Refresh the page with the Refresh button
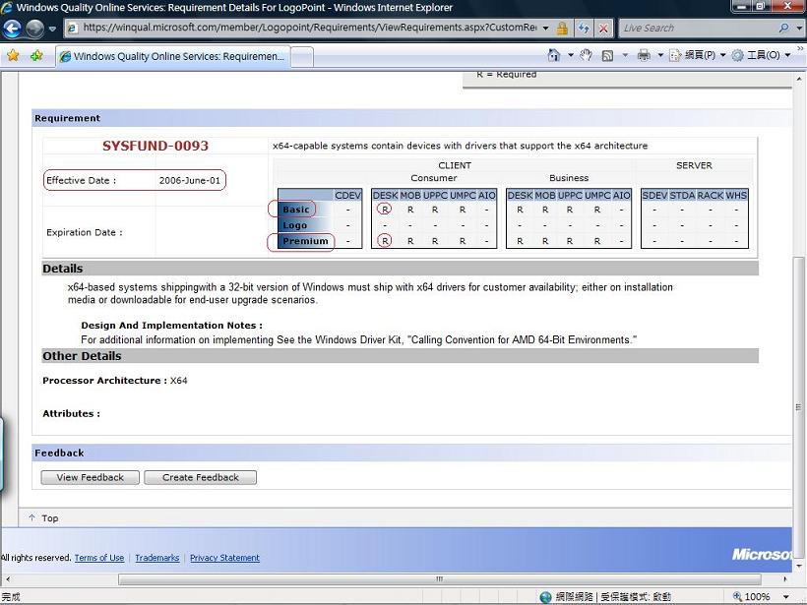The image size is (807, 605). (x=584, y=29)
